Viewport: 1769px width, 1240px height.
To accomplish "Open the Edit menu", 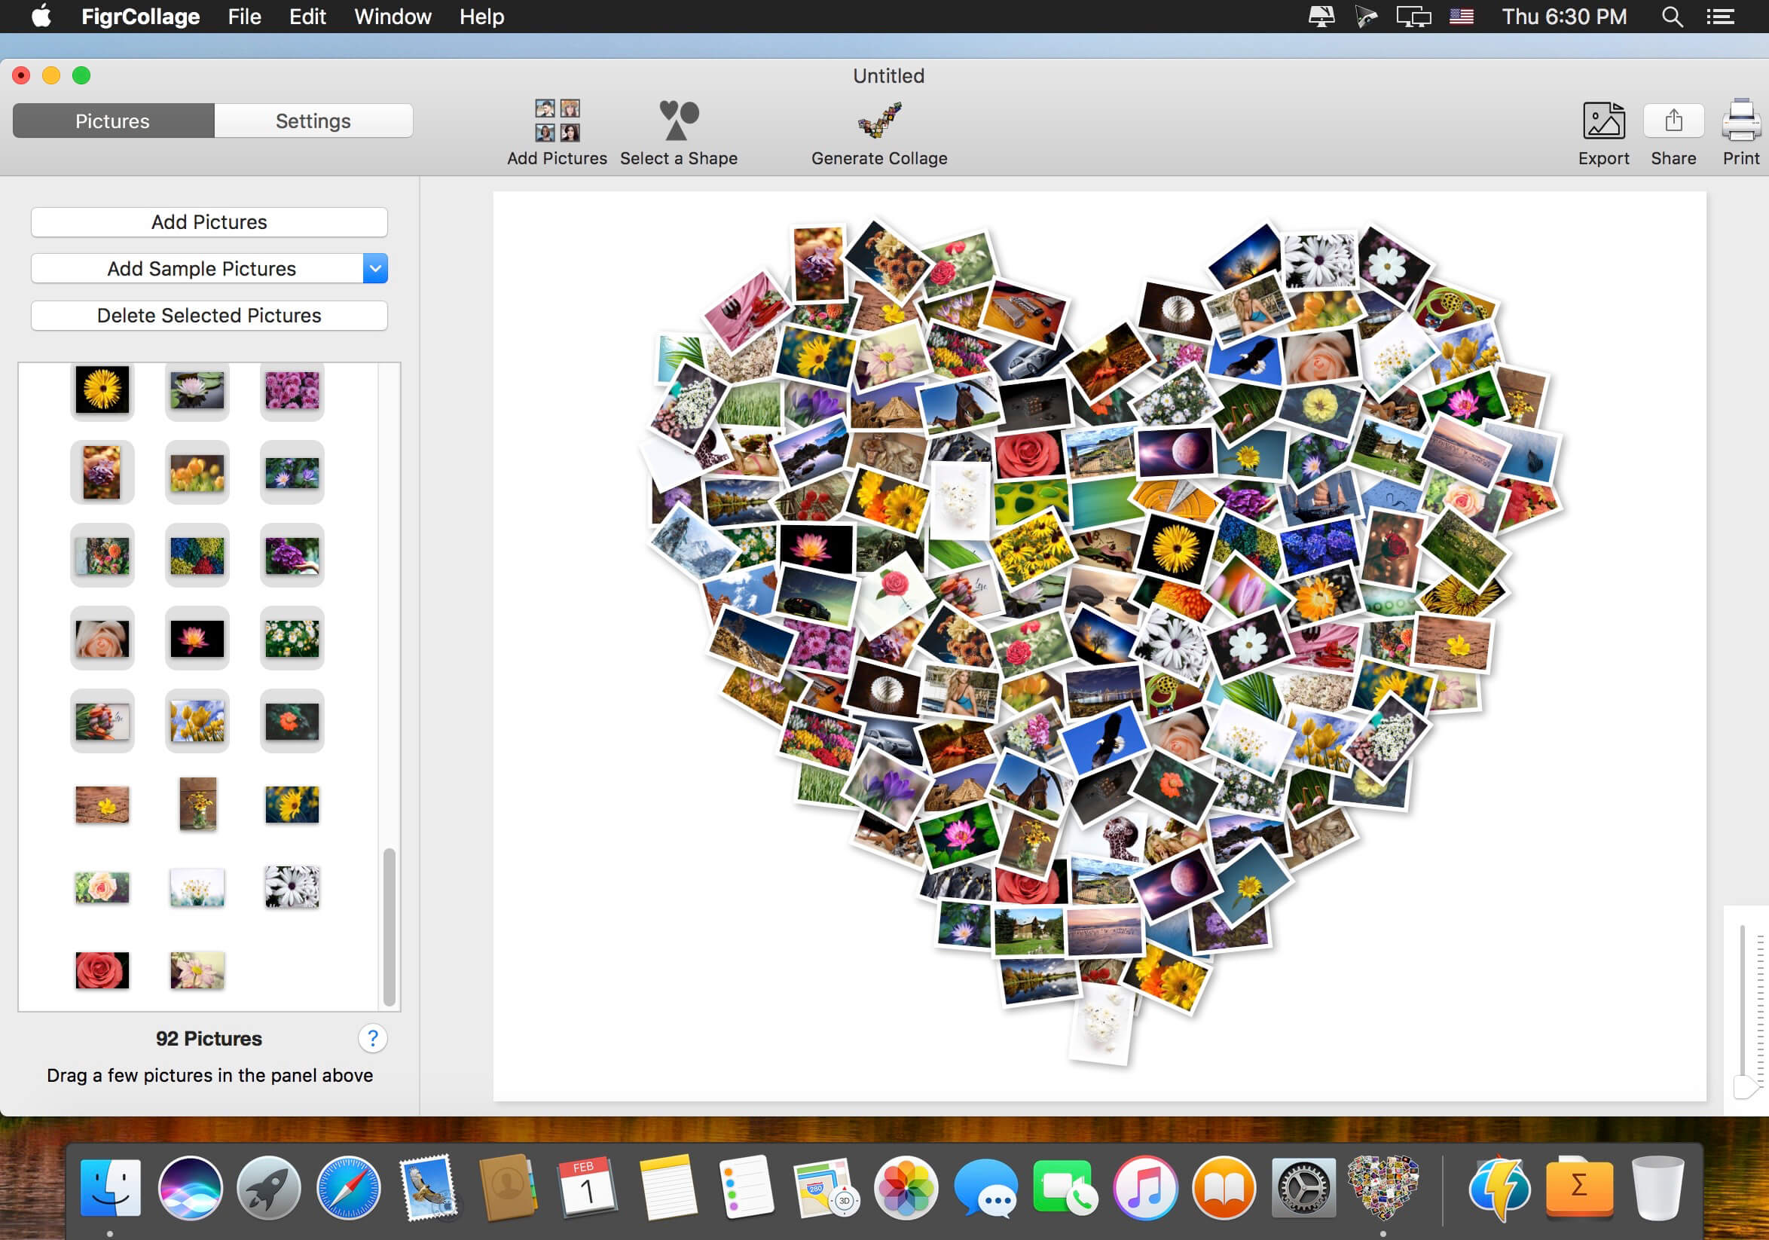I will [307, 17].
